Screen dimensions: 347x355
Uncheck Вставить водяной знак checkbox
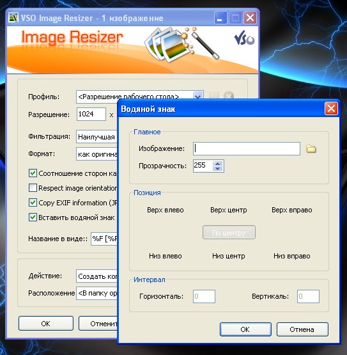click(x=33, y=217)
